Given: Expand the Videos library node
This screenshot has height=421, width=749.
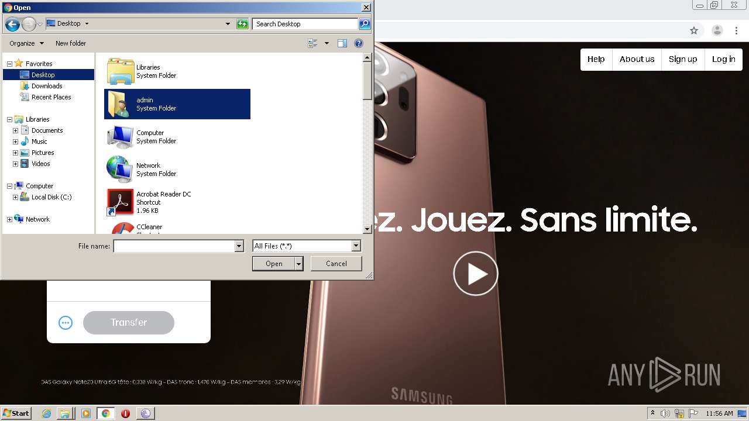Looking at the screenshot, I should click(x=15, y=164).
